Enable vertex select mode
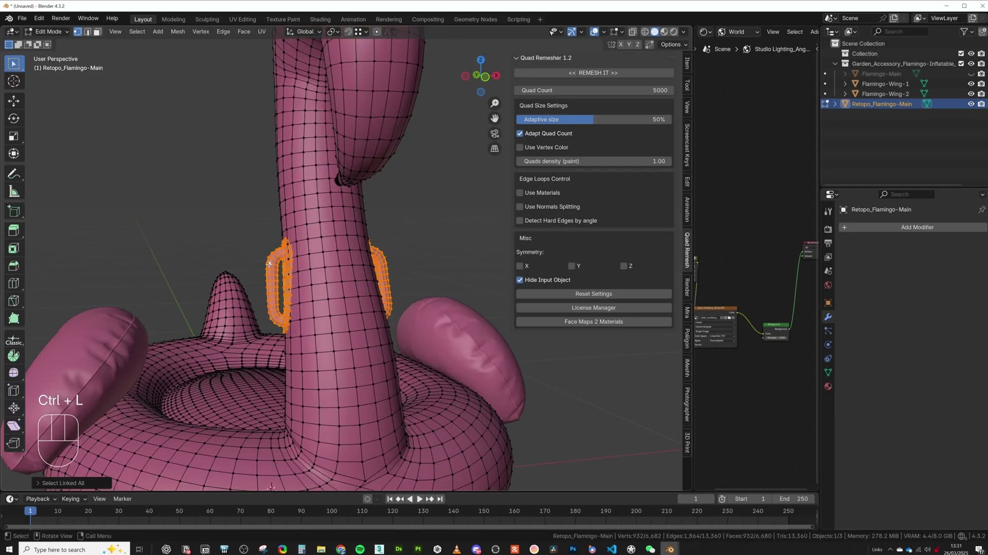The image size is (988, 555). click(x=78, y=32)
